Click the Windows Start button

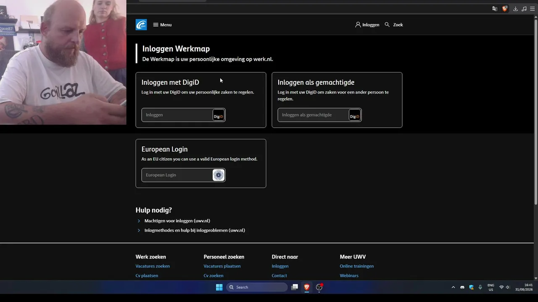click(219, 287)
